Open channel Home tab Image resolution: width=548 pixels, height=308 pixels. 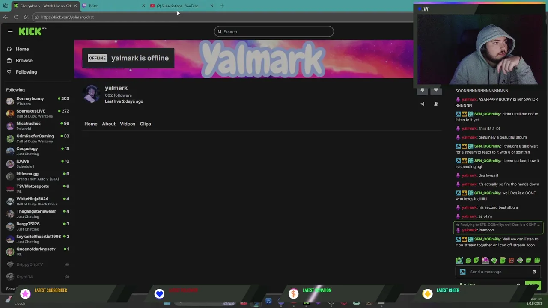(91, 124)
